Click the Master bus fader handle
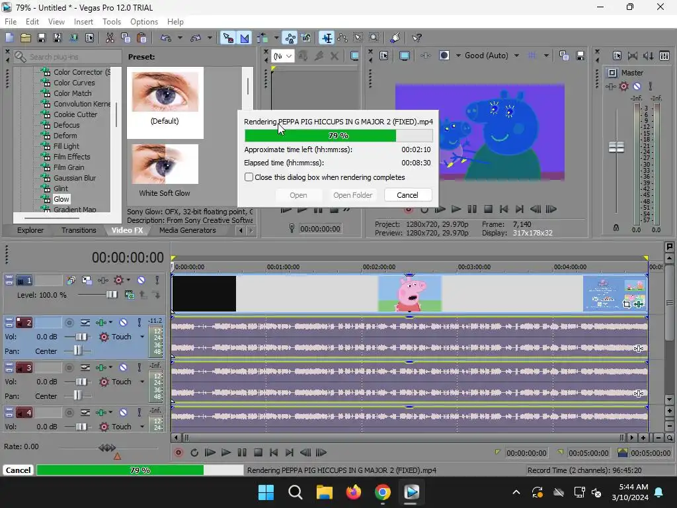This screenshot has height=508, width=677. (616, 148)
